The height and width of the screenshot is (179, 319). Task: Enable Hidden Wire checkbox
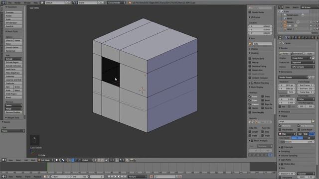(x=250, y=70)
